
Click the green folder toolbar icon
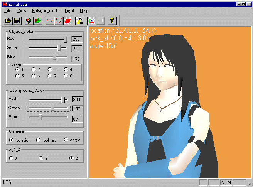38,21
